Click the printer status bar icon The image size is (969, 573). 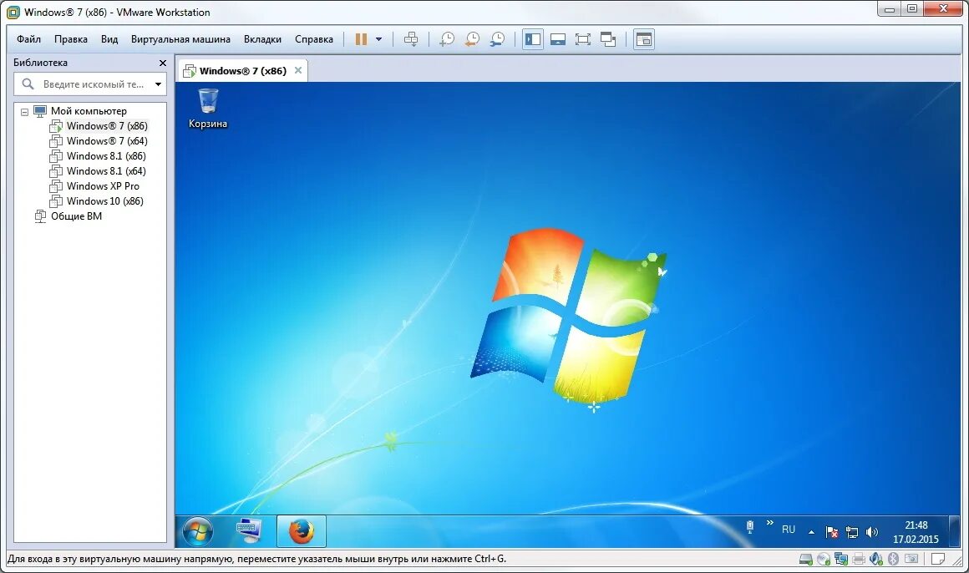coord(859,560)
